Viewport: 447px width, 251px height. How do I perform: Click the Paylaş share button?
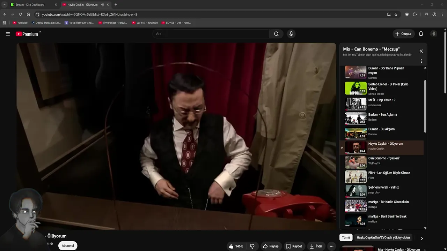pyautogui.click(x=271, y=246)
